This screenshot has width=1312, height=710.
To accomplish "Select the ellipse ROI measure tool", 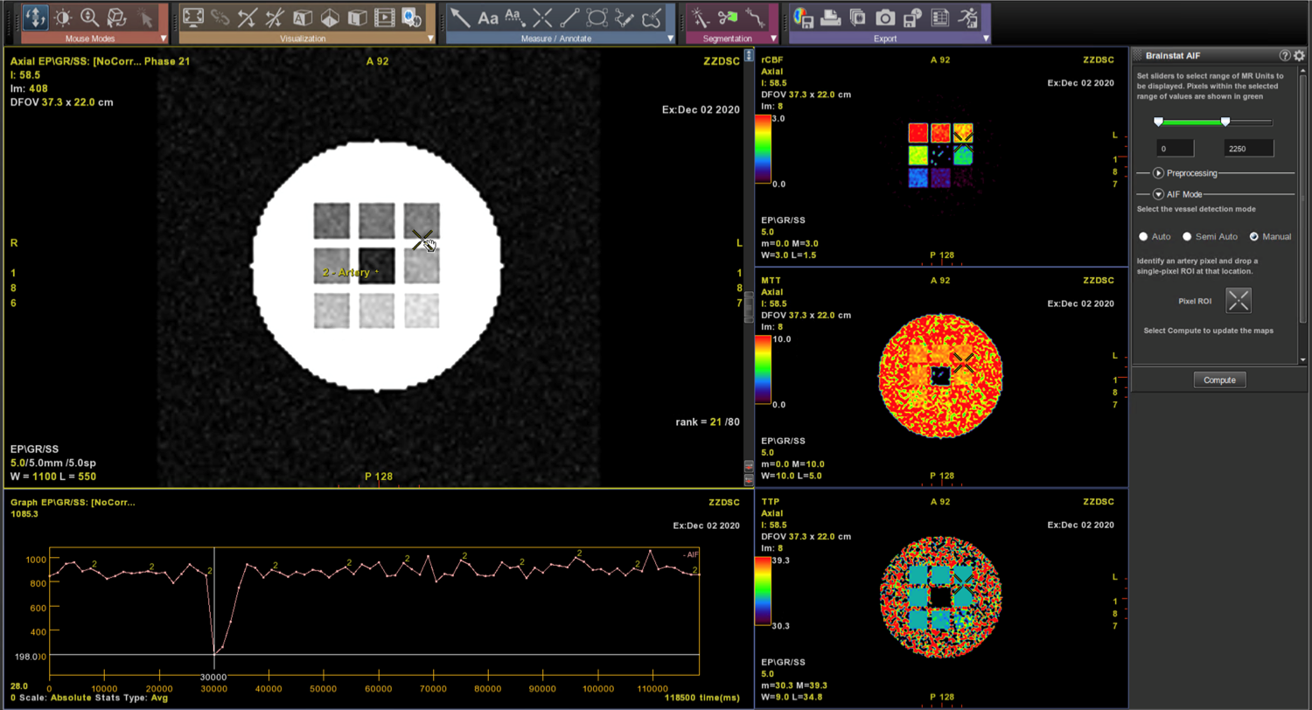I will click(x=597, y=17).
